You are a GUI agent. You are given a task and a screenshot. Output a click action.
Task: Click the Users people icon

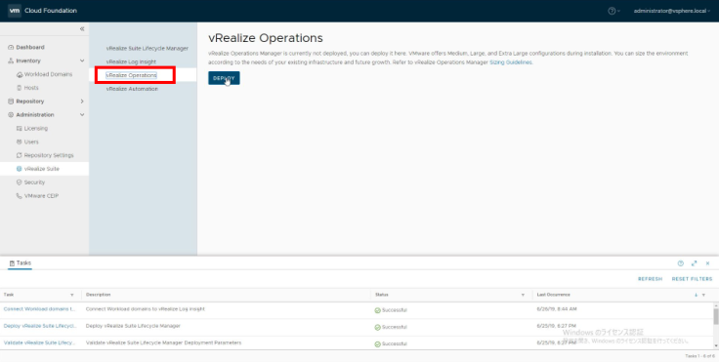(20, 142)
